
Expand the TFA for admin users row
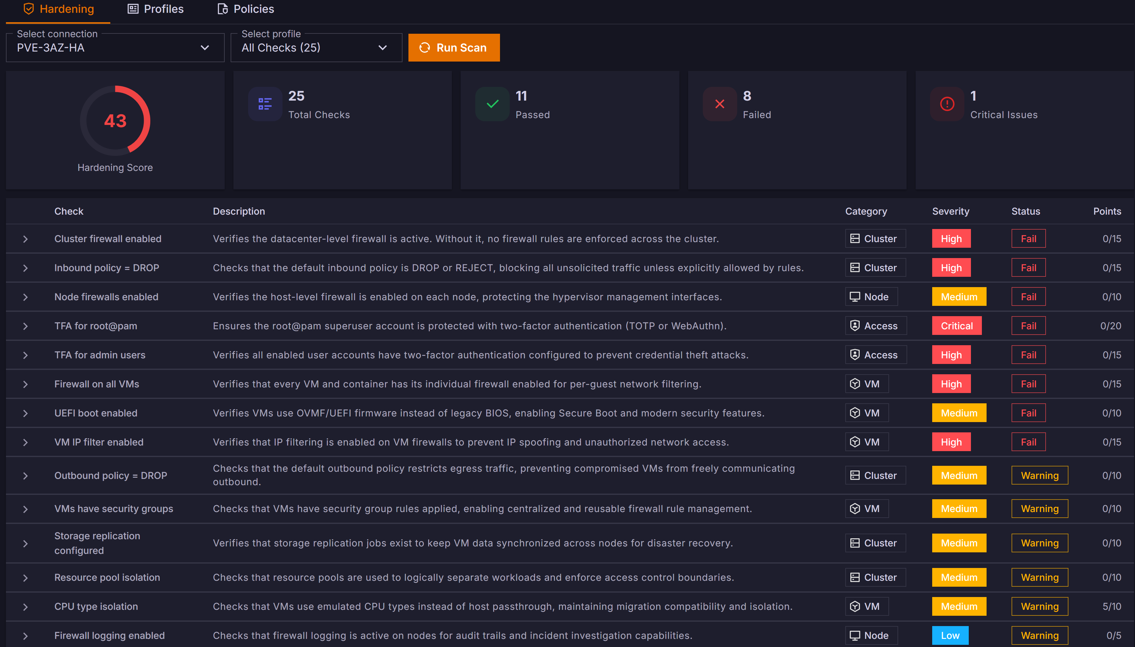pyautogui.click(x=25, y=355)
